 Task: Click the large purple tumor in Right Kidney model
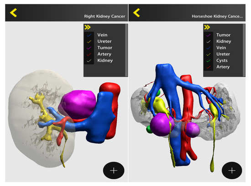[x=78, y=104]
